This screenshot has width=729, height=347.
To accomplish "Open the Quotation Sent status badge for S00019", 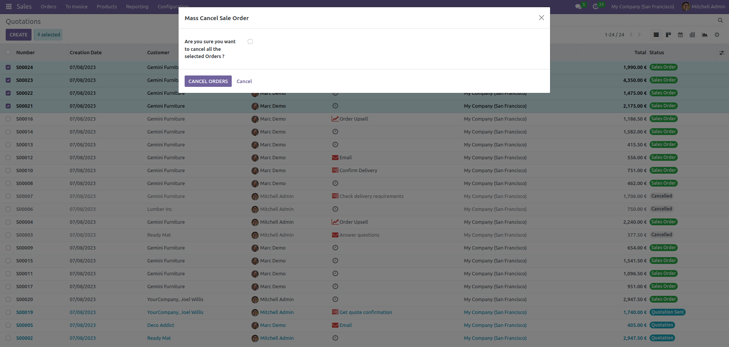I will 667,312.
